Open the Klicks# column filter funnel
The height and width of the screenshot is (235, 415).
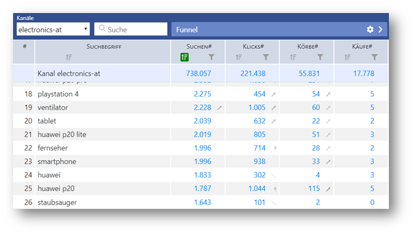266,57
